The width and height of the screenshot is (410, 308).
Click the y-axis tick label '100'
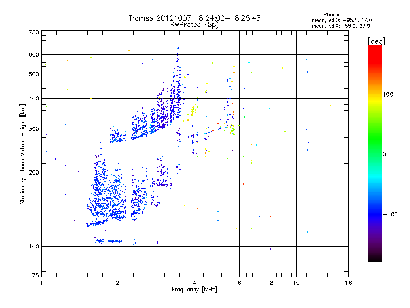click(34, 247)
